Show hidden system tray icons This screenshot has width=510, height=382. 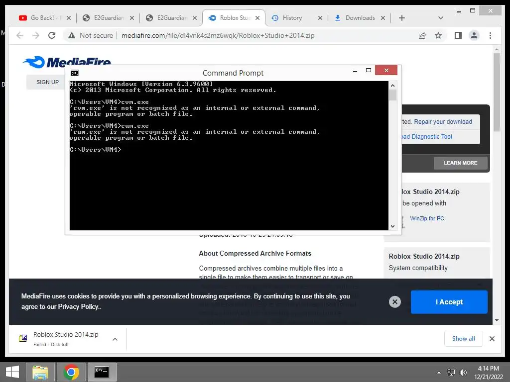(439, 373)
